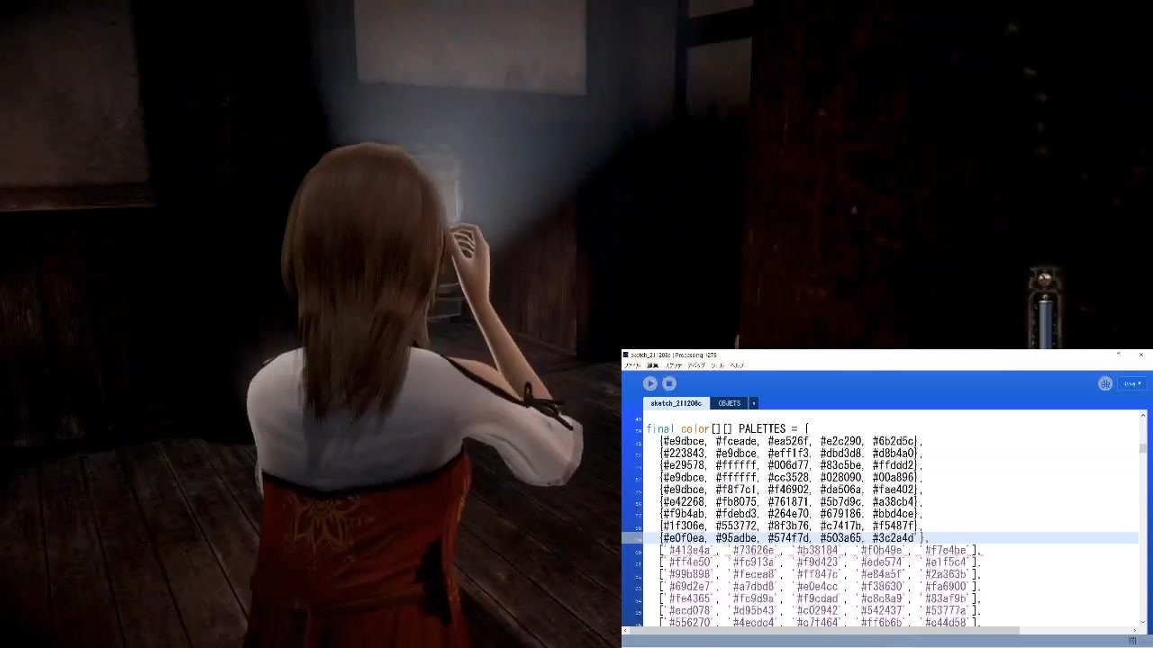1153x648 pixels.
Task: Switch to the OBJETS tab
Action: (730, 402)
